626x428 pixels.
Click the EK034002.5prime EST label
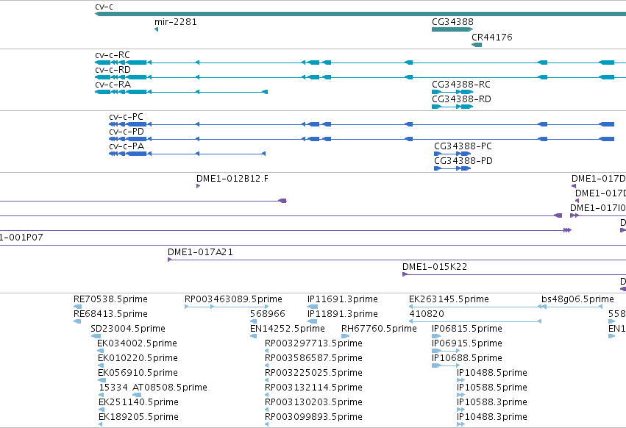[138, 343]
